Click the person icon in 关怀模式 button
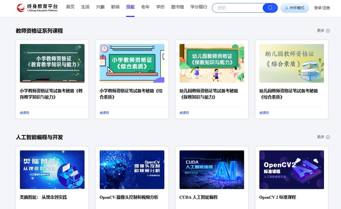This screenshot has height=209, width=341. coord(286,8)
